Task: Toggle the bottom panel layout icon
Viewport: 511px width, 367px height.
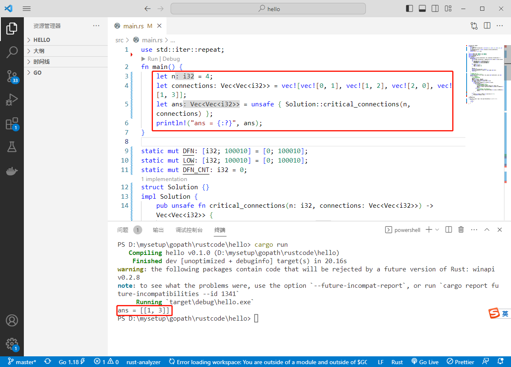Action: point(422,9)
